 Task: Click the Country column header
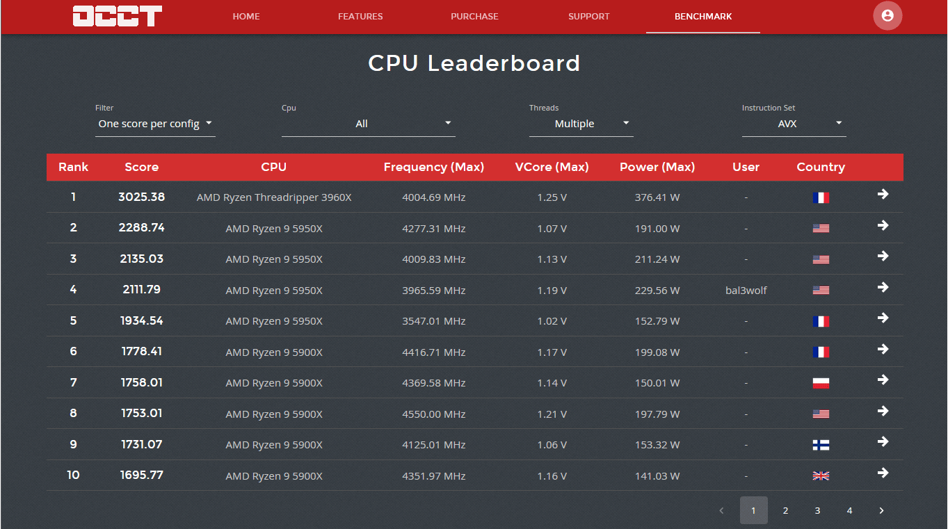(x=821, y=167)
